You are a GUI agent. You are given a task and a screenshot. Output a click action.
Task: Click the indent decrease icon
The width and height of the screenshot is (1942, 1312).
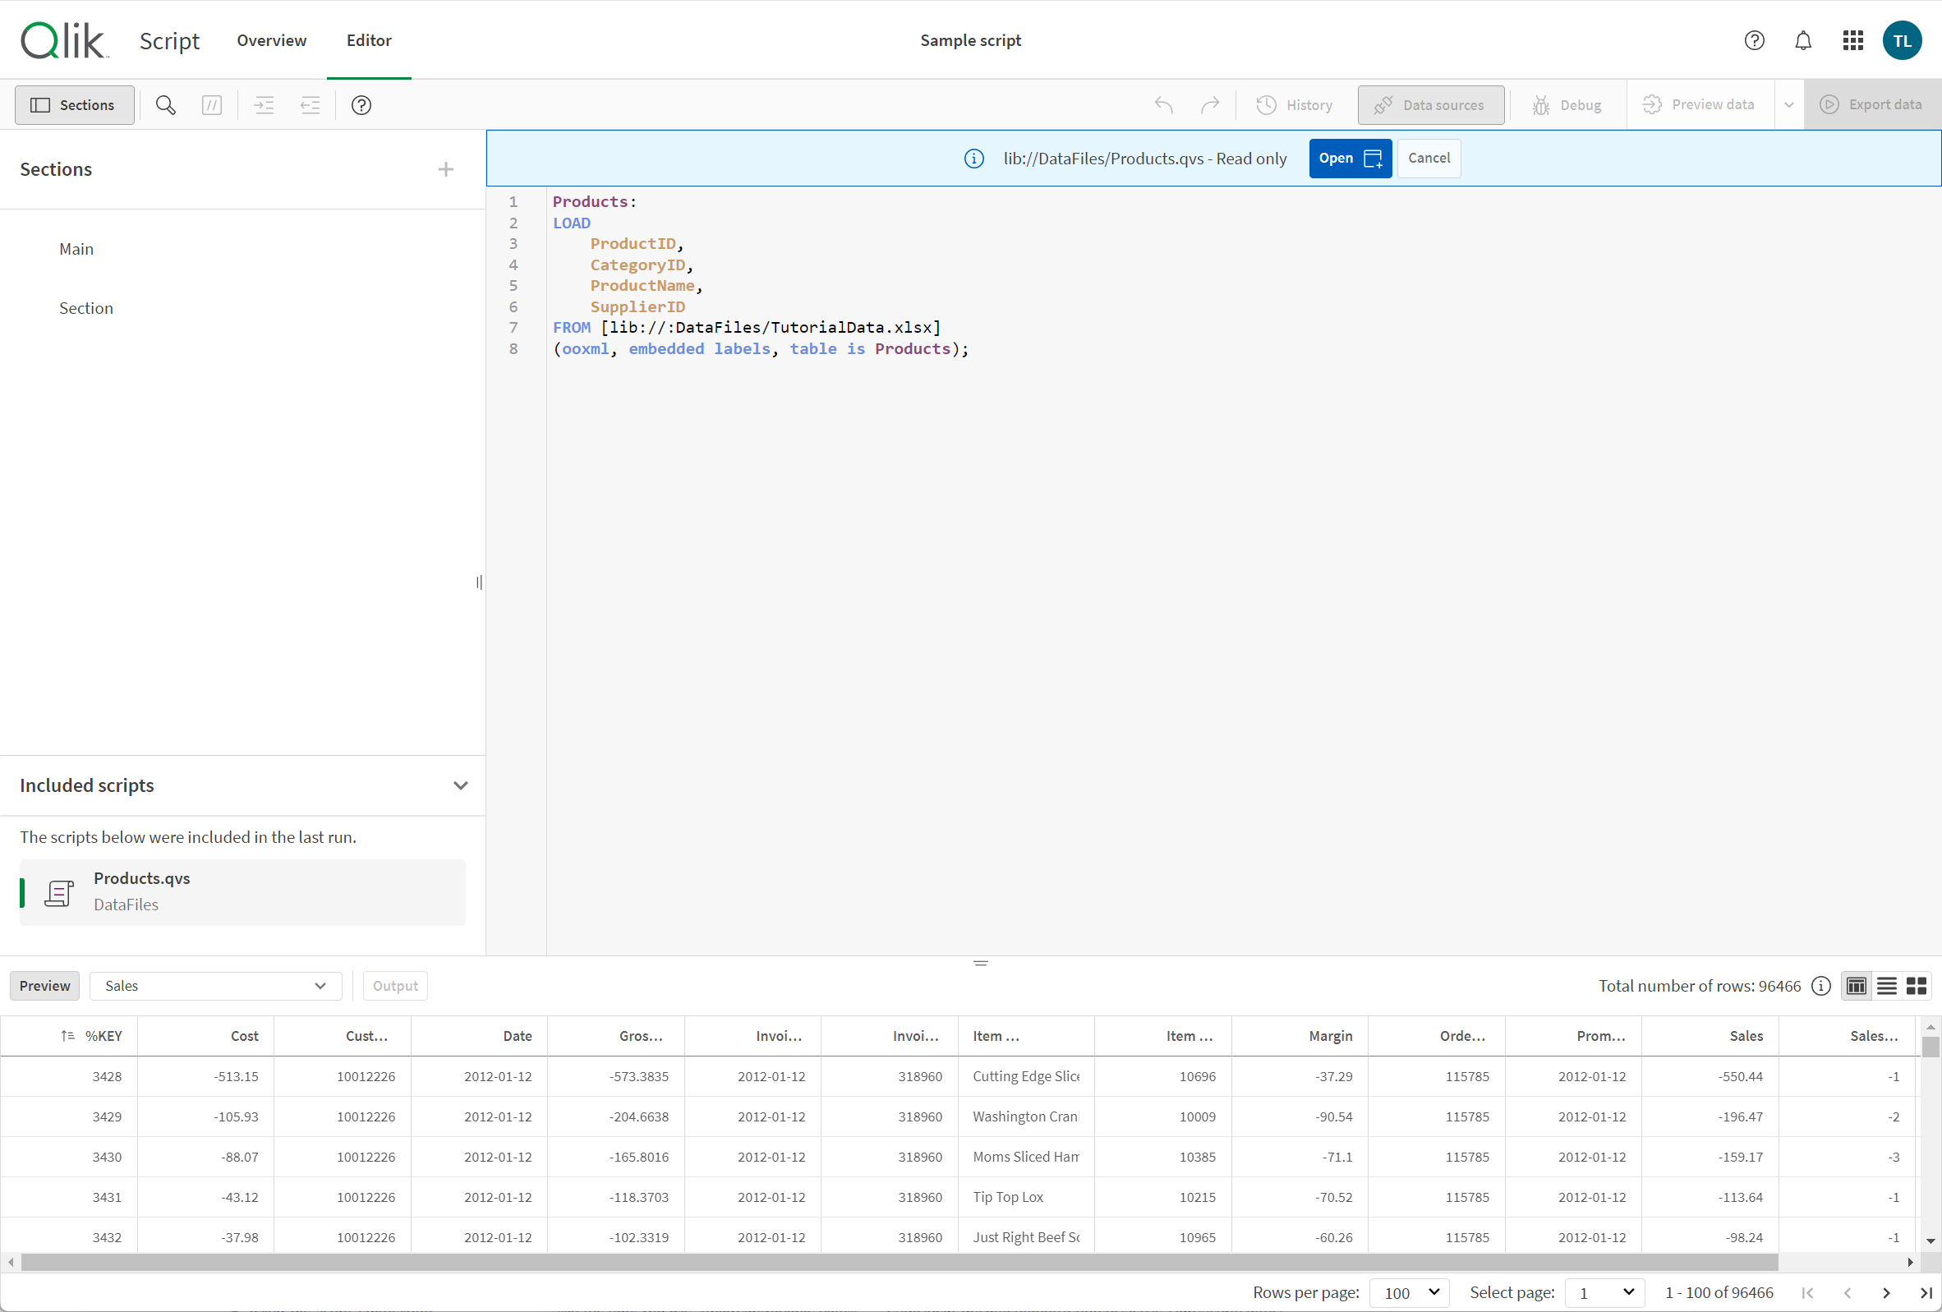(309, 104)
